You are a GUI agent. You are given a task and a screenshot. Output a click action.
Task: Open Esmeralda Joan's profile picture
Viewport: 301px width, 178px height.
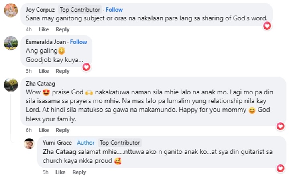[x=10, y=43]
